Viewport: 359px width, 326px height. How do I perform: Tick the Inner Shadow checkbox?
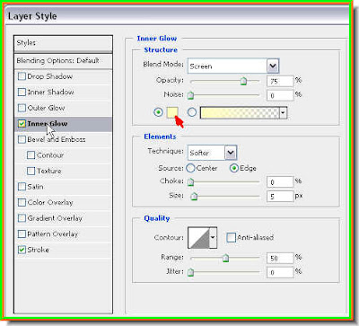22,92
